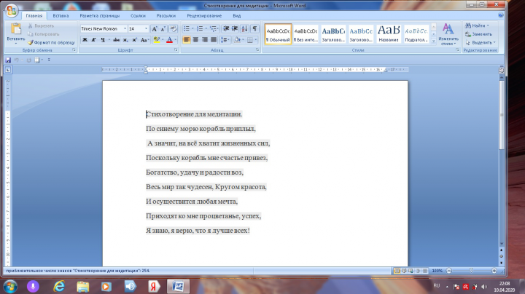Screen dimensions: 525x294
Task: Toggle bold (Ж) formatting
Action: (x=85, y=40)
